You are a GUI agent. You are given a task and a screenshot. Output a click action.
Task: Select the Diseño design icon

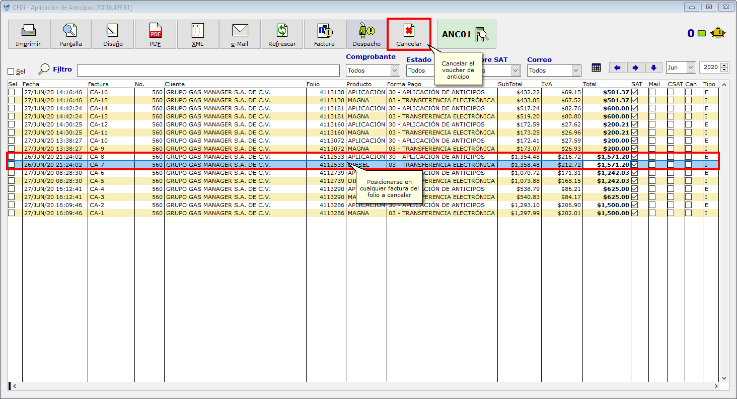click(x=113, y=31)
